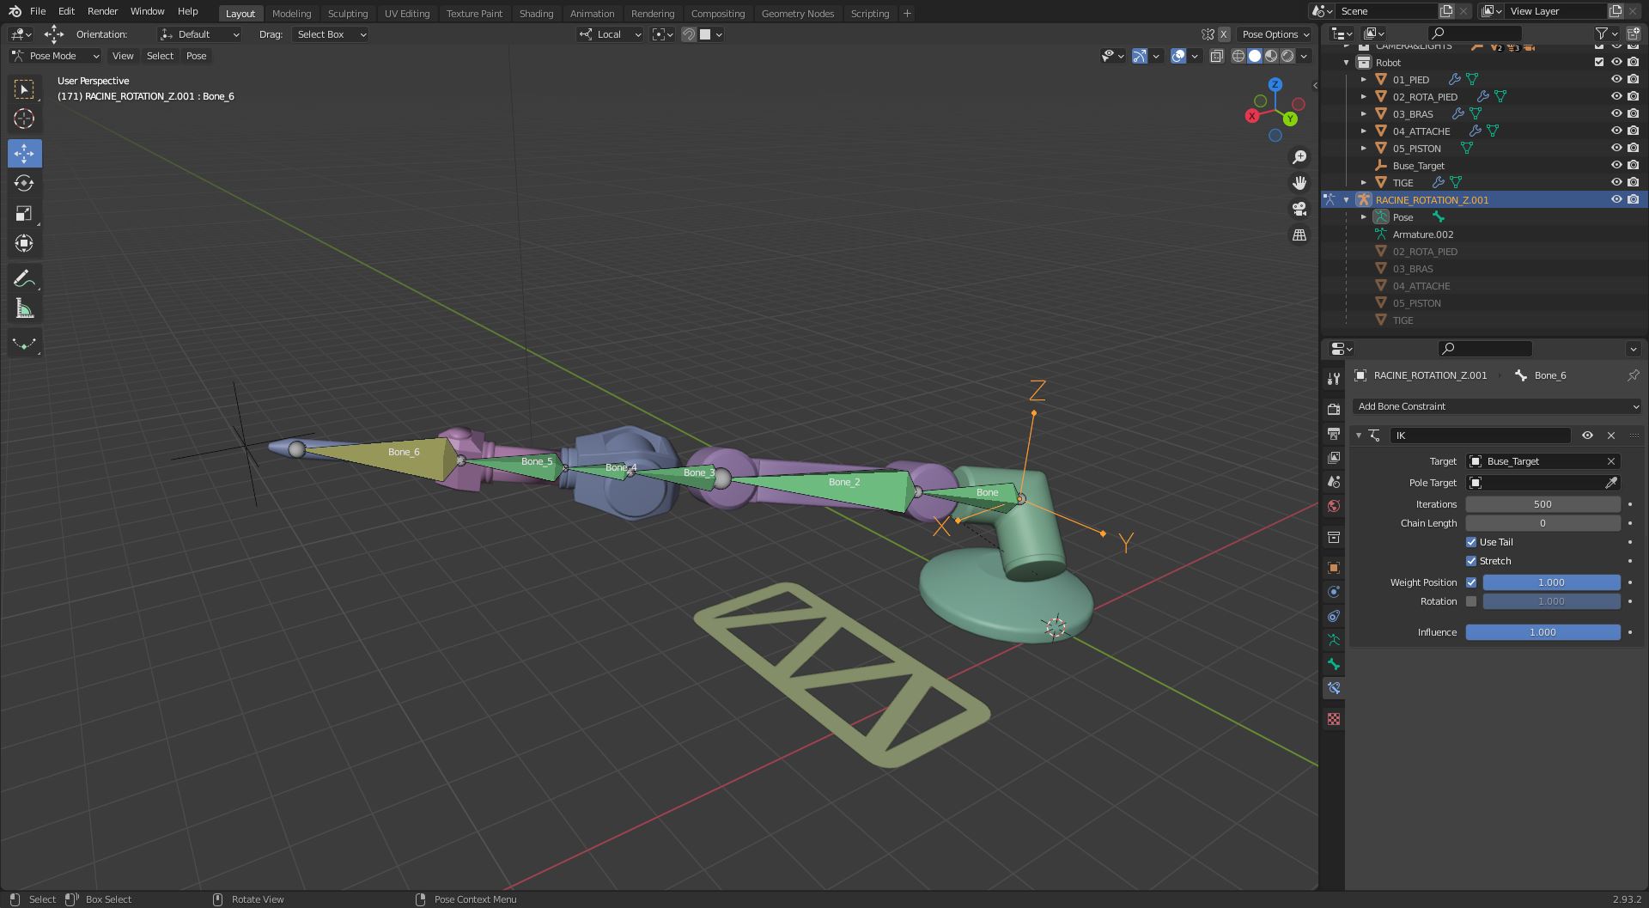Hide 01_PIED in the outliner
Image resolution: width=1649 pixels, height=908 pixels.
1616,79
